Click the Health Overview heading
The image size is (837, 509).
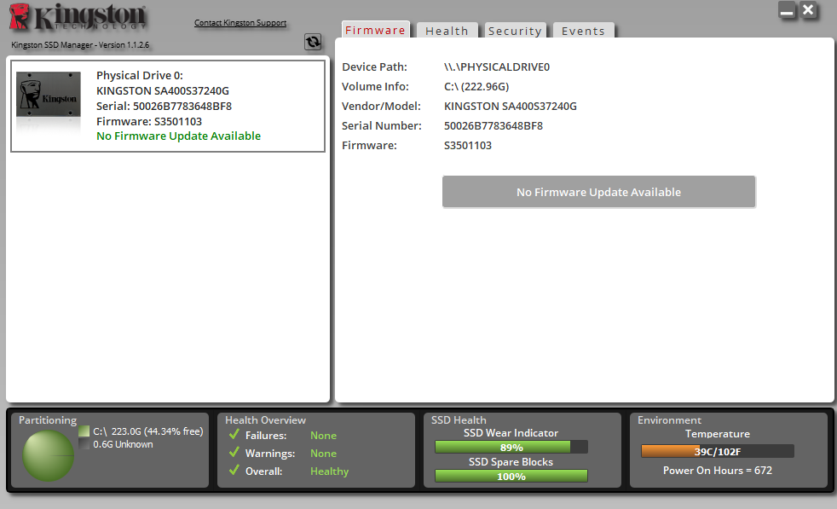pyautogui.click(x=265, y=420)
